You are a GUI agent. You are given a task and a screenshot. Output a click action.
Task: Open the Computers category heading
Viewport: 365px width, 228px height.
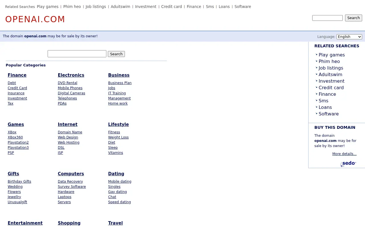(x=71, y=174)
